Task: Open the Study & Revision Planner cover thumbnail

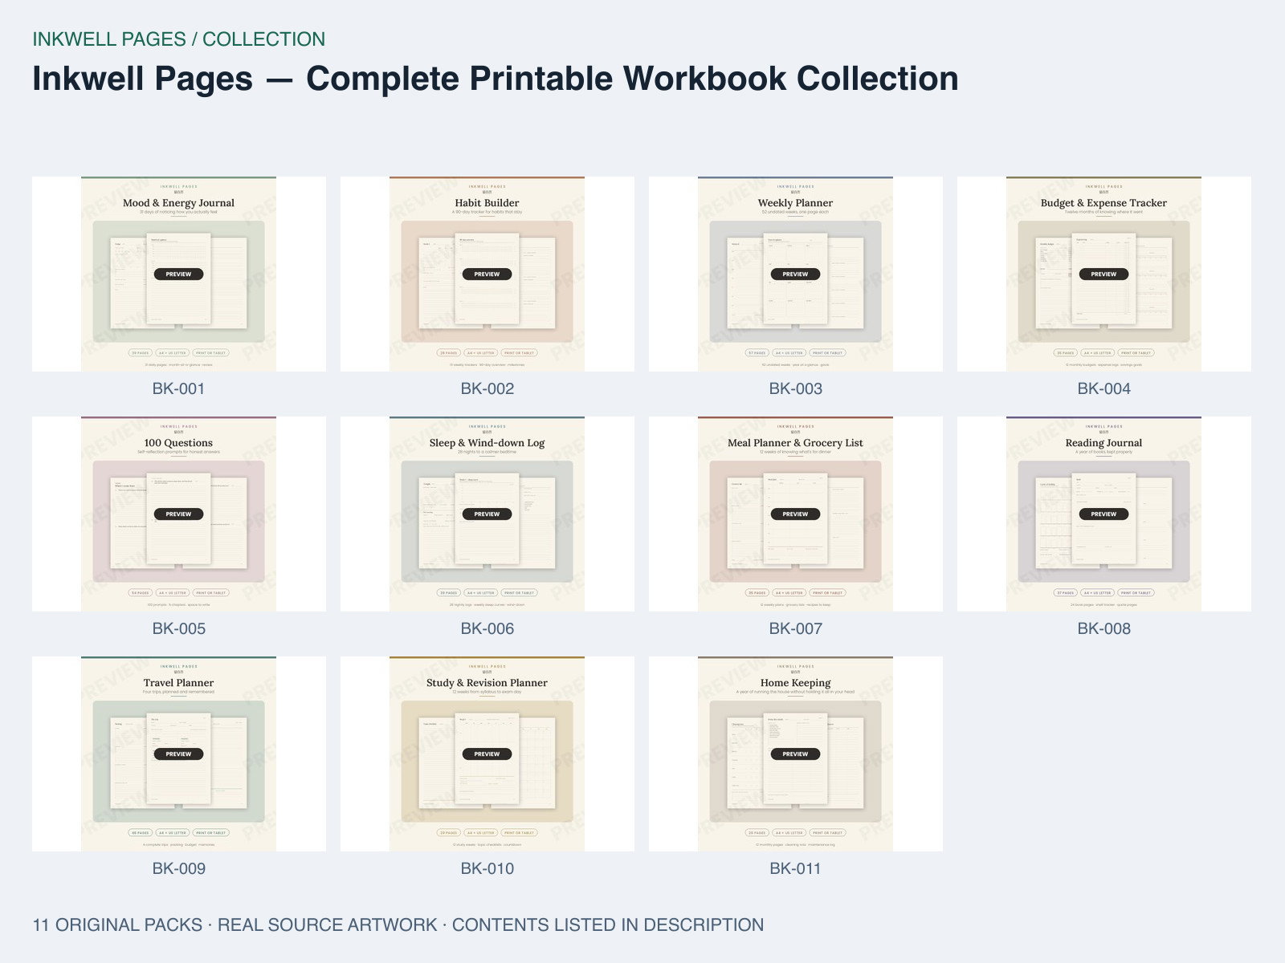Action: [x=487, y=754]
